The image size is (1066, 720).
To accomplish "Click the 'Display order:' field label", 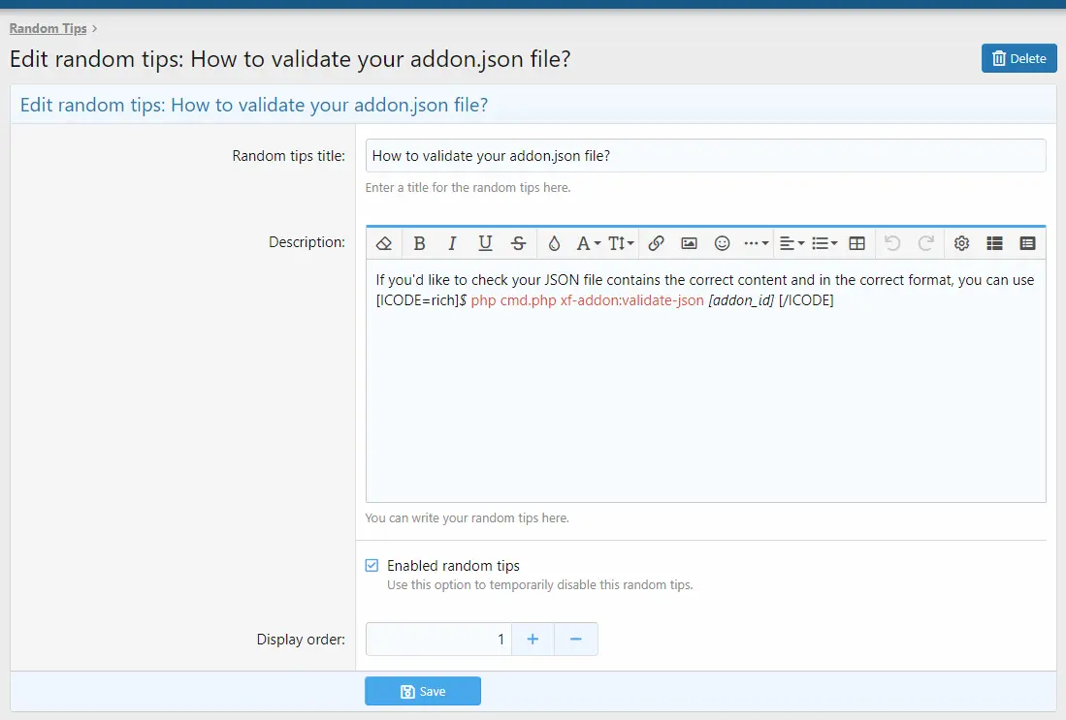I will [x=301, y=640].
